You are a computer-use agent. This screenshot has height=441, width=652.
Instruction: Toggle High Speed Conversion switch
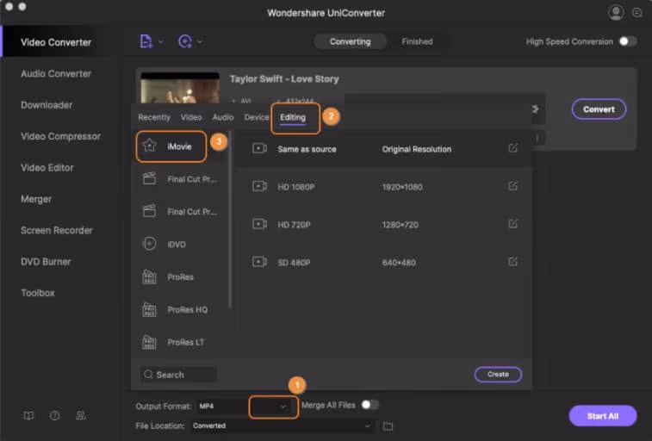(x=628, y=41)
